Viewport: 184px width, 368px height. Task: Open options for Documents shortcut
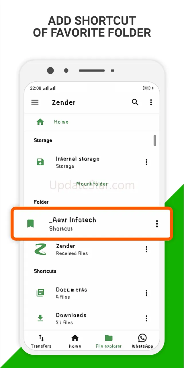point(146,293)
